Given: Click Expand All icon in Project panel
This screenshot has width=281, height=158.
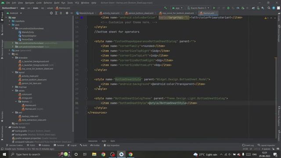Looking at the screenshot, I should [56, 13].
